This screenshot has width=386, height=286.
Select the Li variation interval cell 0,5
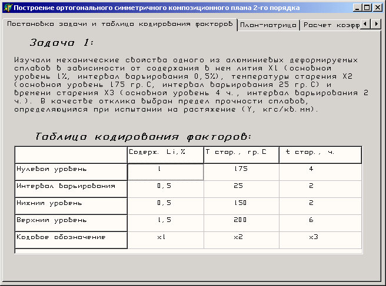(x=165, y=189)
